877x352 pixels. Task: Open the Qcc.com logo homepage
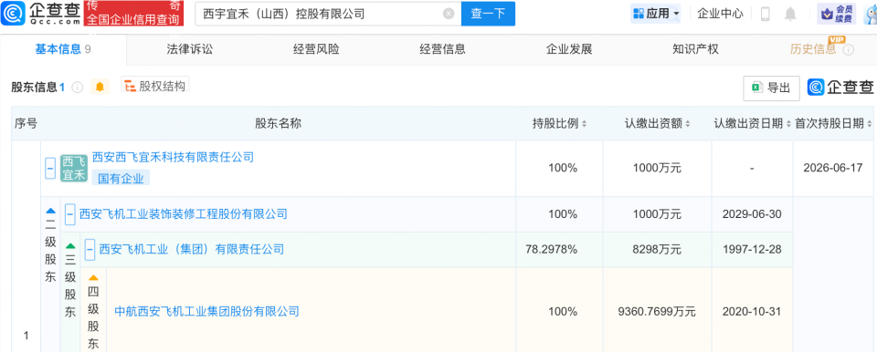pos(41,14)
